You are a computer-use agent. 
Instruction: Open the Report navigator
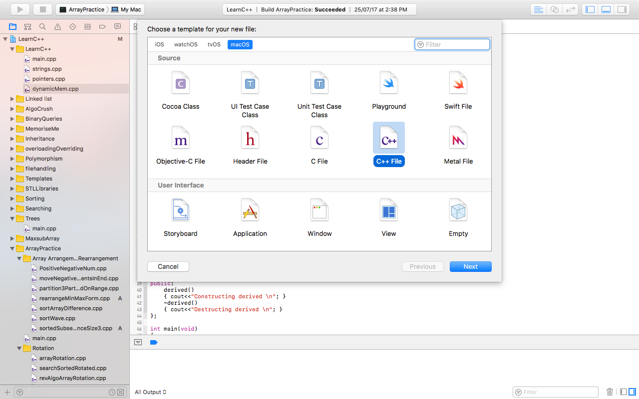click(117, 26)
